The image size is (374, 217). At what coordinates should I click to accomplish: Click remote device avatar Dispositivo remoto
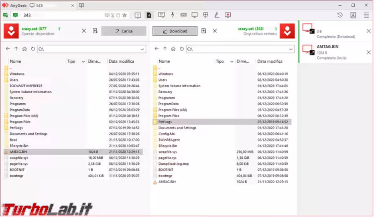pyautogui.click(x=287, y=31)
